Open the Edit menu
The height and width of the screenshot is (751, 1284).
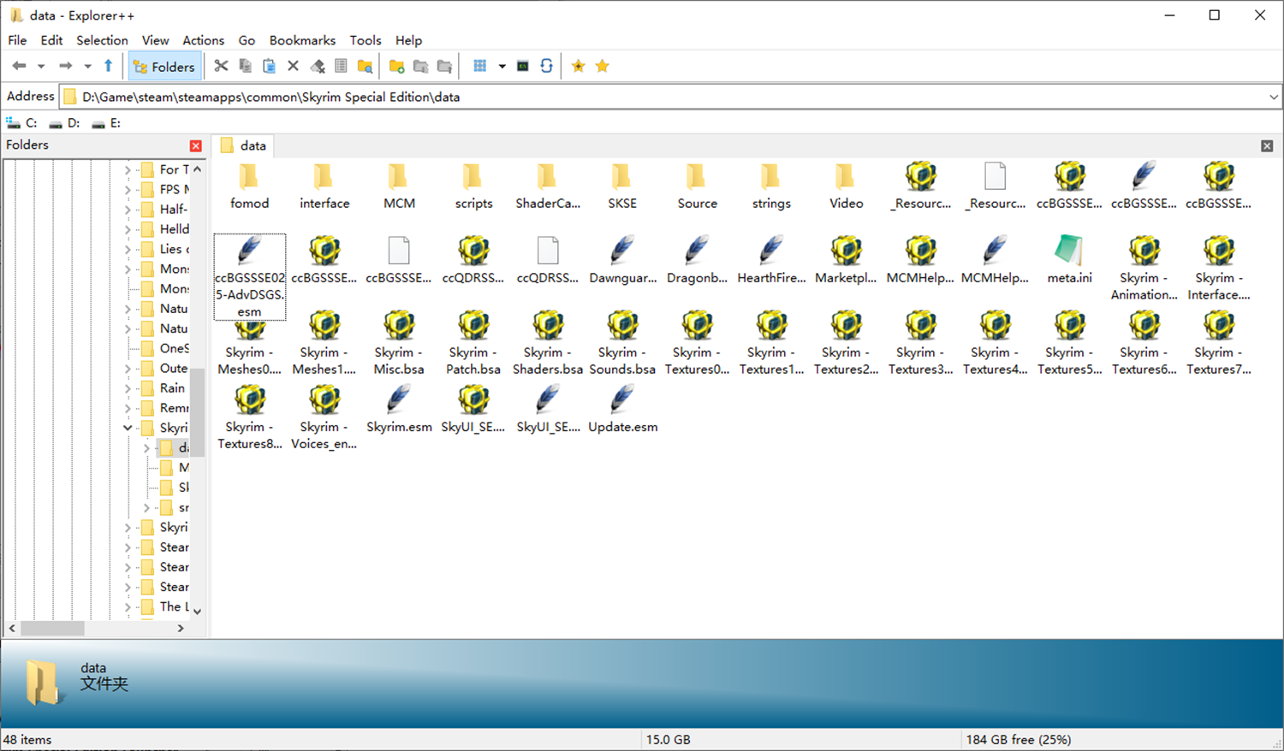[x=51, y=40]
